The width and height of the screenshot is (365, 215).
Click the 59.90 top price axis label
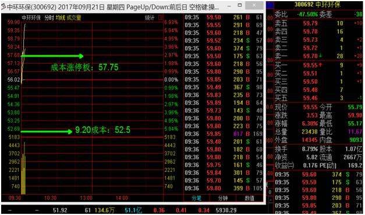click(x=13, y=22)
